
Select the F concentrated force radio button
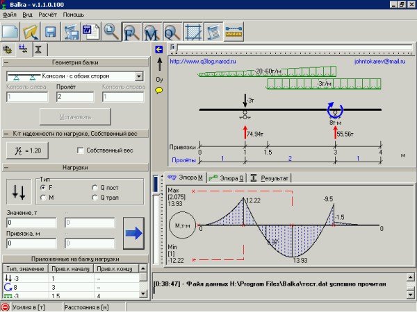42,188
